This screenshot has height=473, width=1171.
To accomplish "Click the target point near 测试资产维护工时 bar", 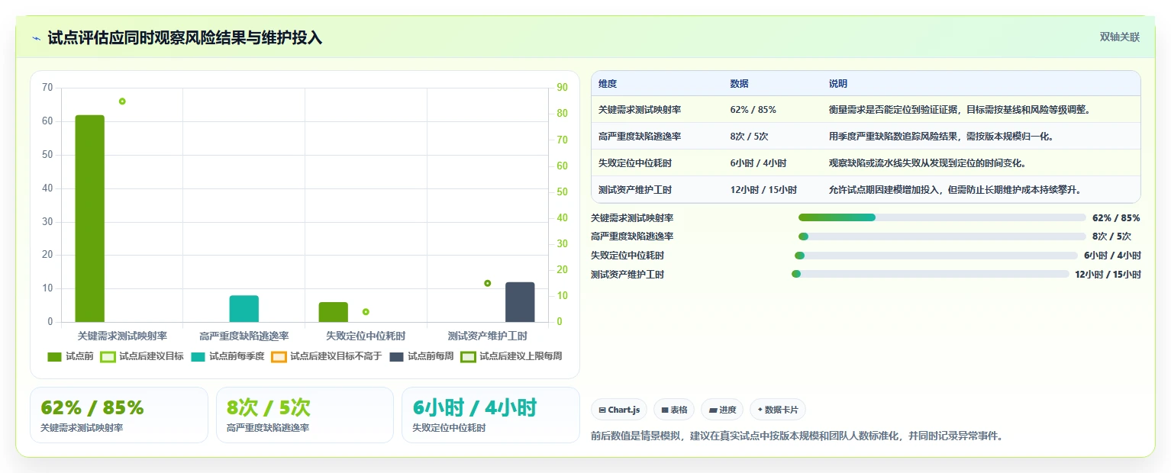I will click(488, 283).
